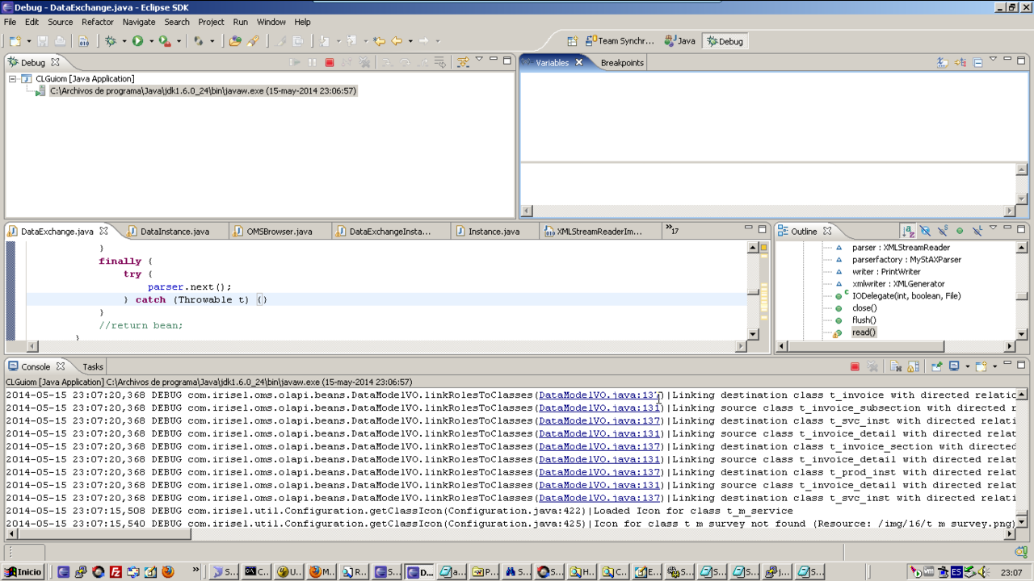Open Team Synchronizing perspective button

coord(620,41)
